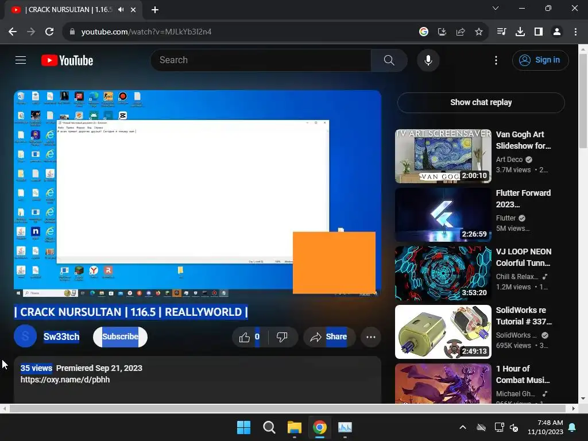Open the 1 Hour of Combat Music title

click(x=523, y=374)
